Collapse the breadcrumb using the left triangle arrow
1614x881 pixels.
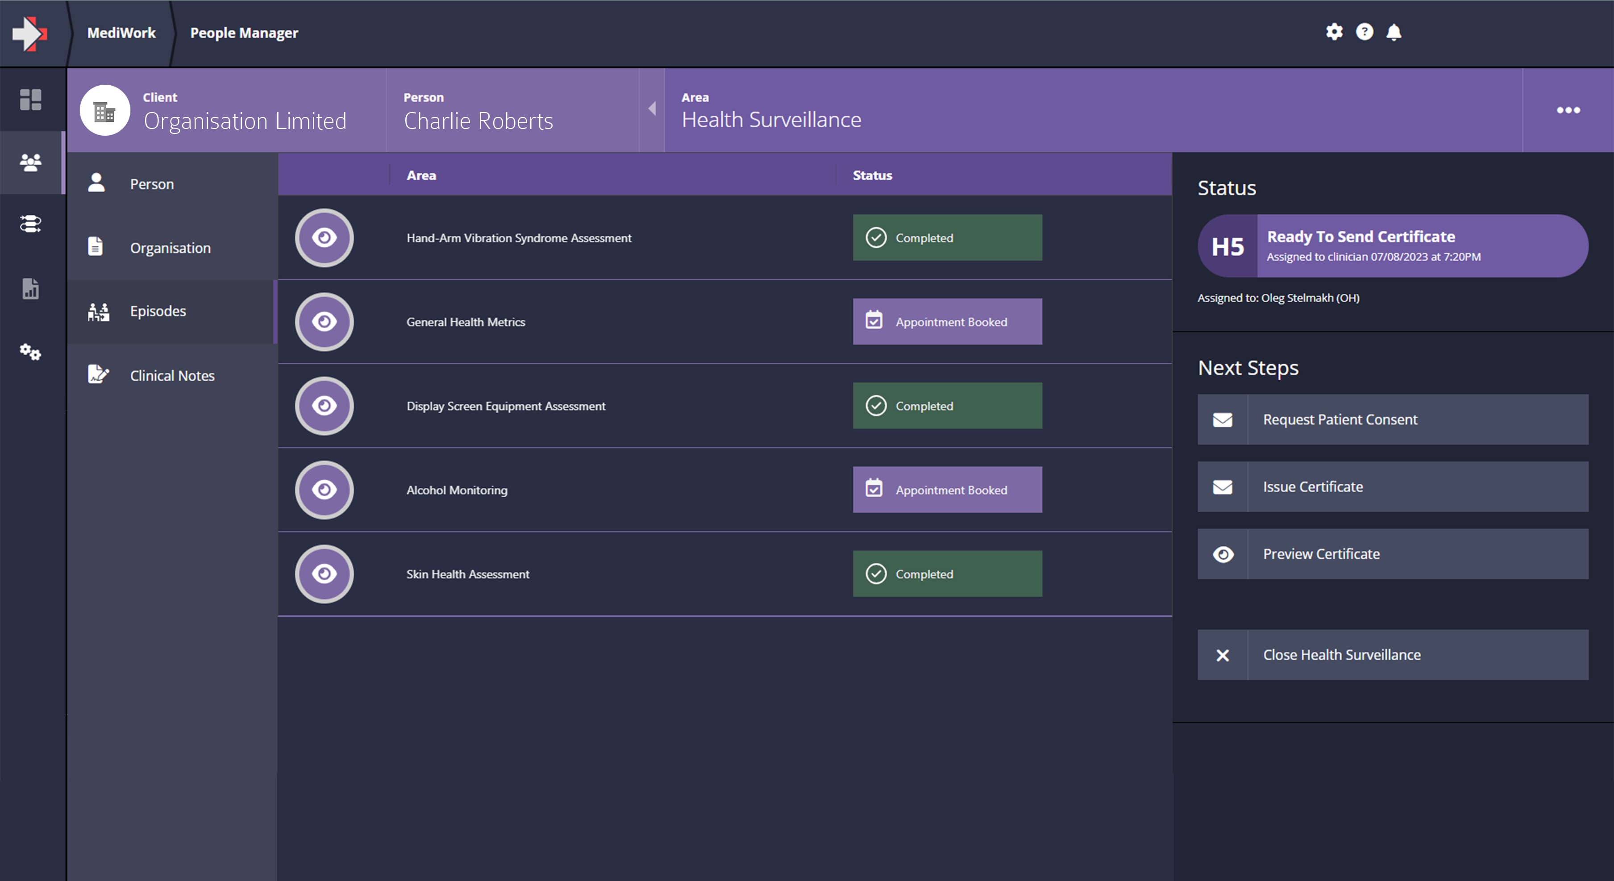click(x=652, y=109)
